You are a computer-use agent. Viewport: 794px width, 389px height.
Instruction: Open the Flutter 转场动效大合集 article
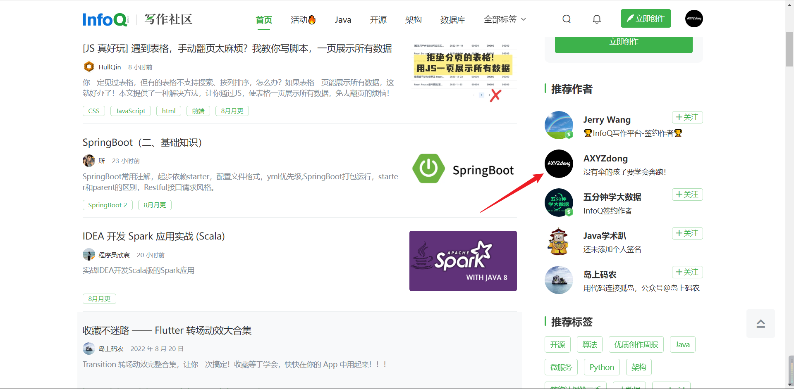(167, 330)
